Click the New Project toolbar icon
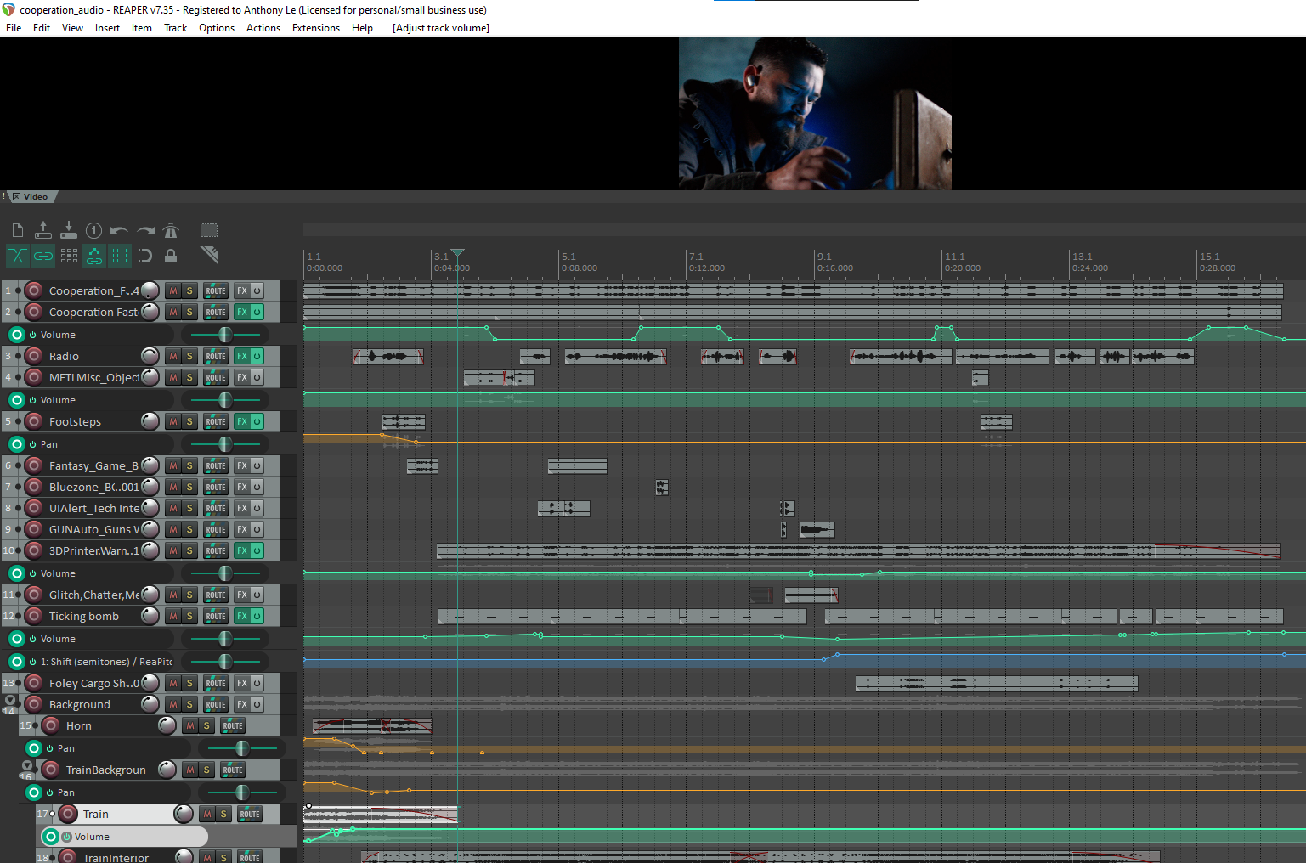 [18, 230]
